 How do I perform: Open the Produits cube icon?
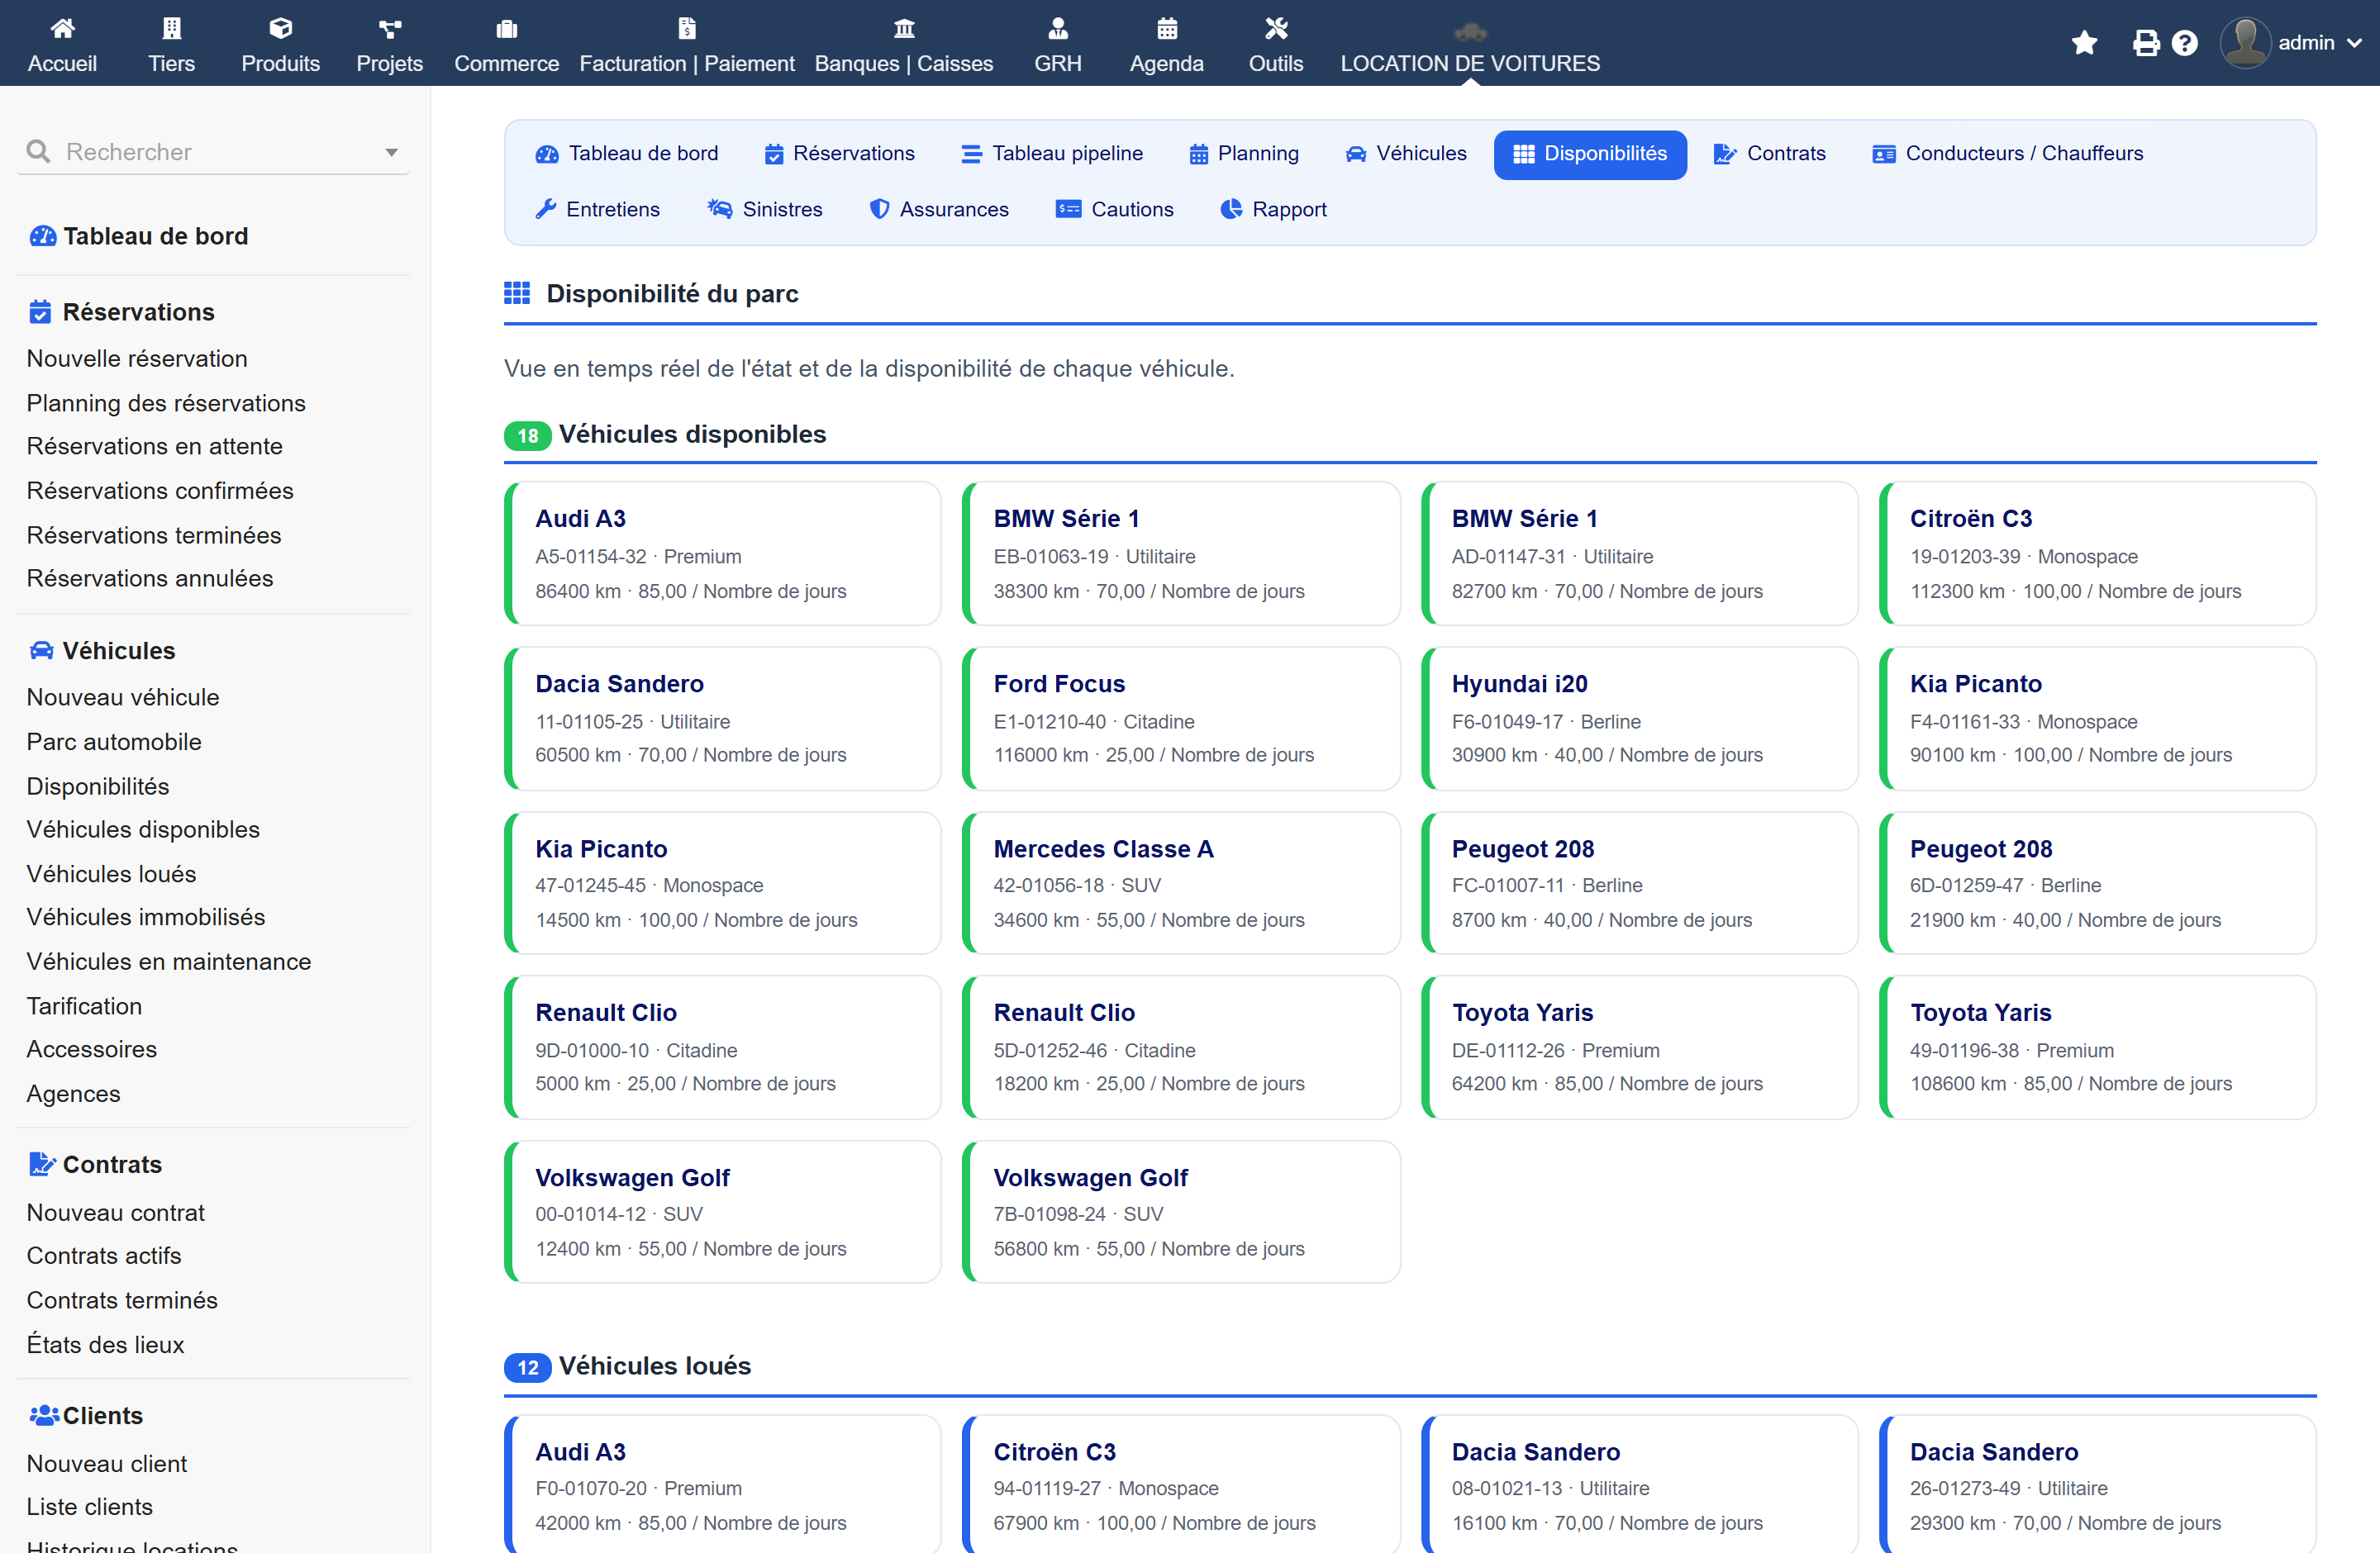coord(280,28)
